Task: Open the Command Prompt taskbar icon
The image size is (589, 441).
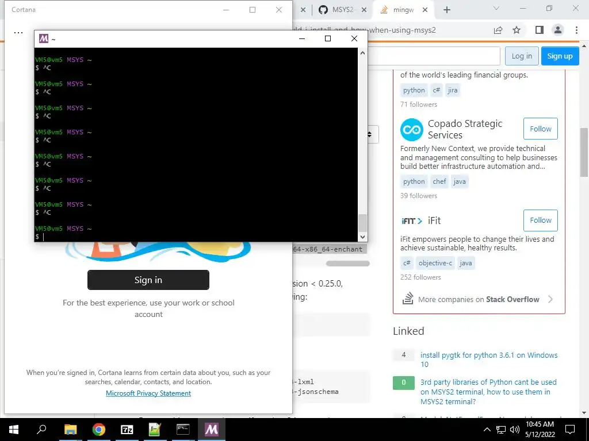Action: point(183,430)
